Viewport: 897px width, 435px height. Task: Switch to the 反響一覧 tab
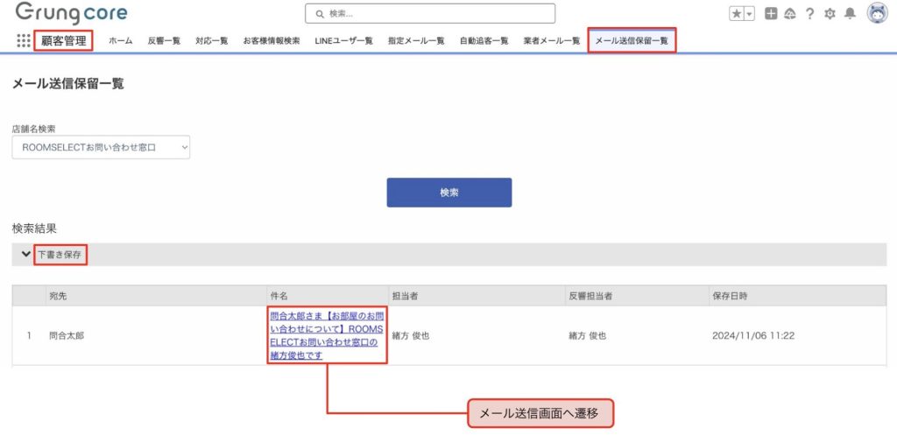coord(164,41)
